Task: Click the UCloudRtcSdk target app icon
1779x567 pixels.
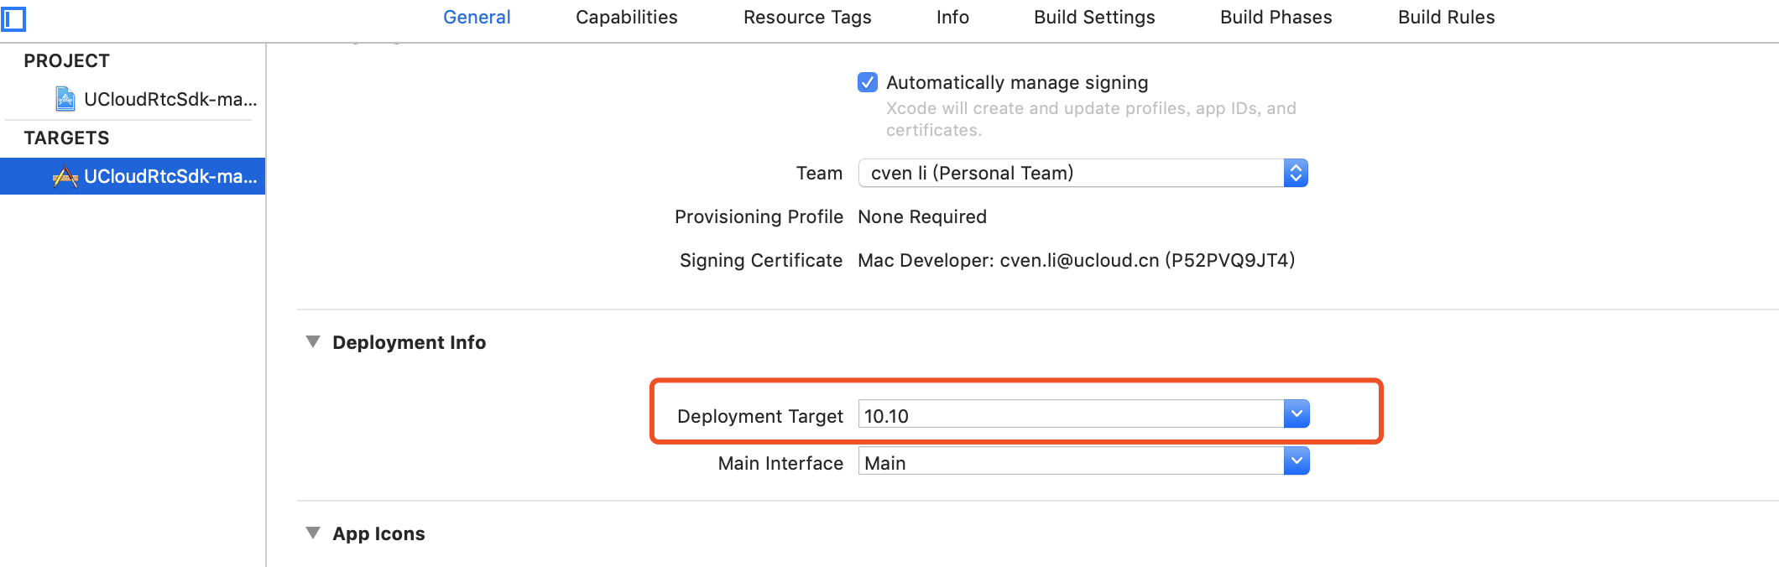Action: pos(65,176)
